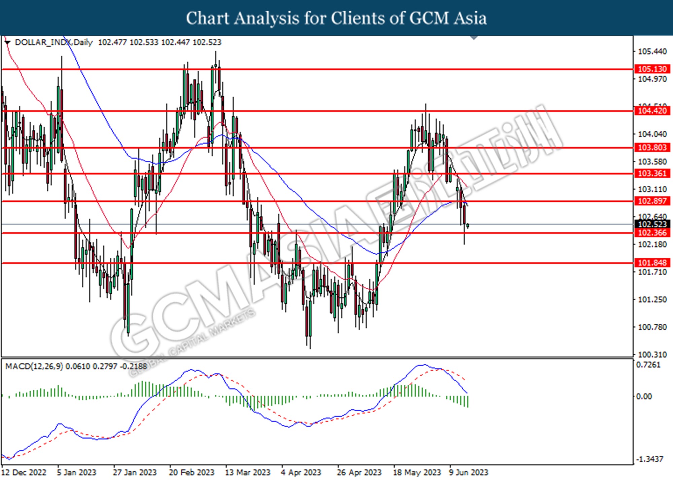The image size is (673, 481).
Task: Click the current price 102.523 black label
Action: coord(652,224)
